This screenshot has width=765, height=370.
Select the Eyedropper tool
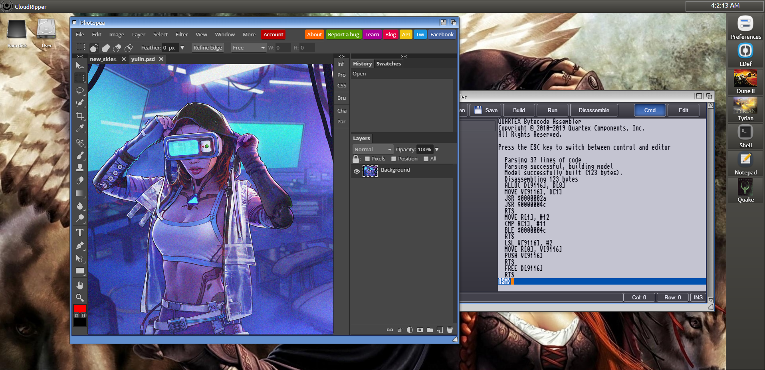[x=80, y=129]
